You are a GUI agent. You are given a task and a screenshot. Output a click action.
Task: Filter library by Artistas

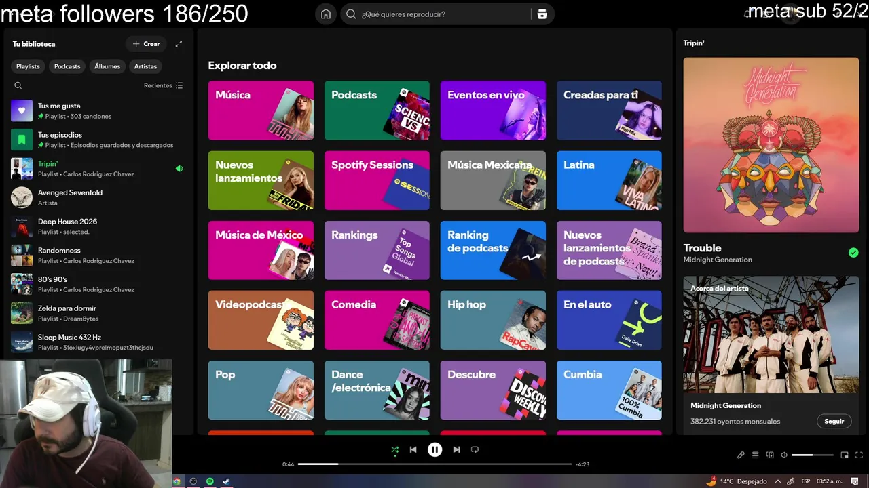[145, 66]
